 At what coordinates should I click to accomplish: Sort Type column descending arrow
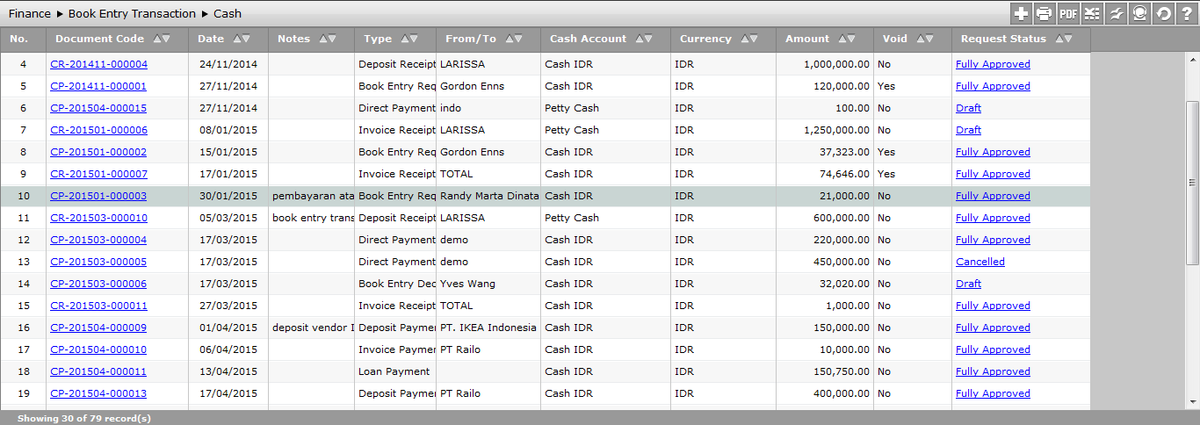[413, 39]
